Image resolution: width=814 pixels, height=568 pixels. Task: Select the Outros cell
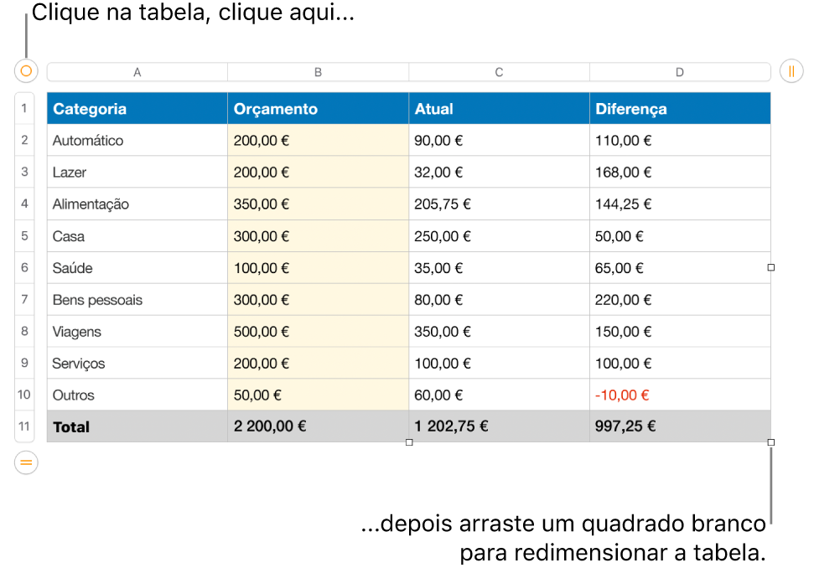(137, 395)
